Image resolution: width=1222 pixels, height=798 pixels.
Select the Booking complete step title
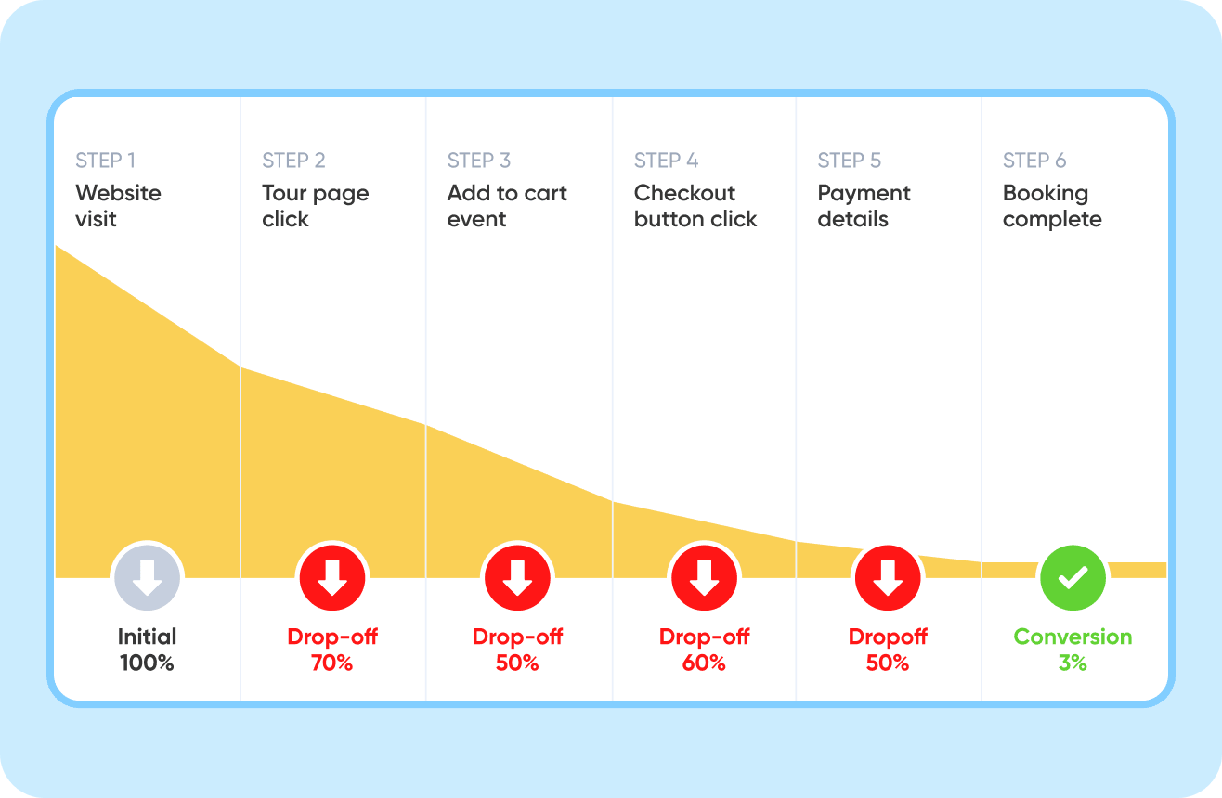coord(1052,206)
